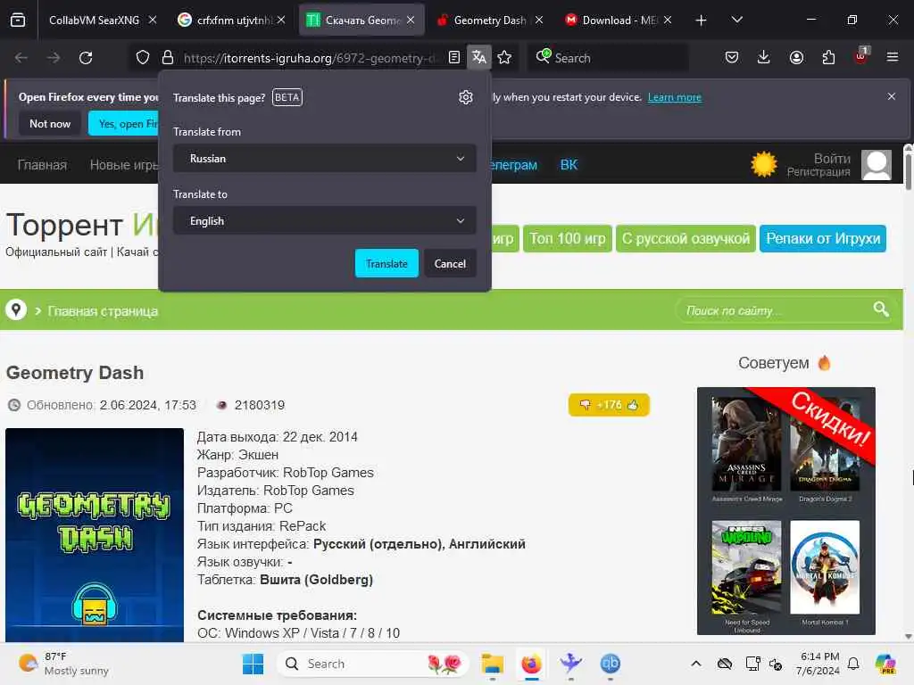Toggle reader view icon in address bar
The width and height of the screenshot is (914, 685).
pos(454,58)
